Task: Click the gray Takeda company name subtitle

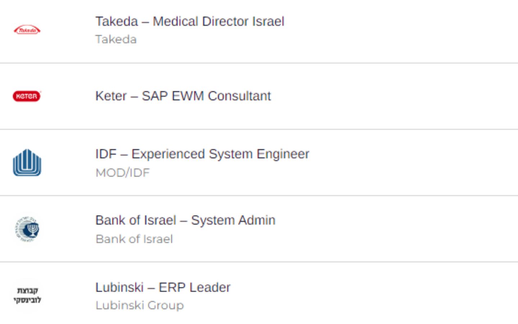Action: tap(116, 39)
